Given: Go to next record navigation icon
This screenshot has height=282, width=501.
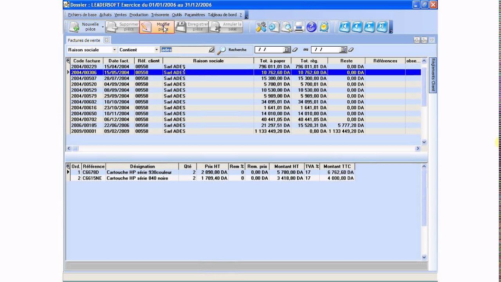Looking at the screenshot, I should [369, 27].
